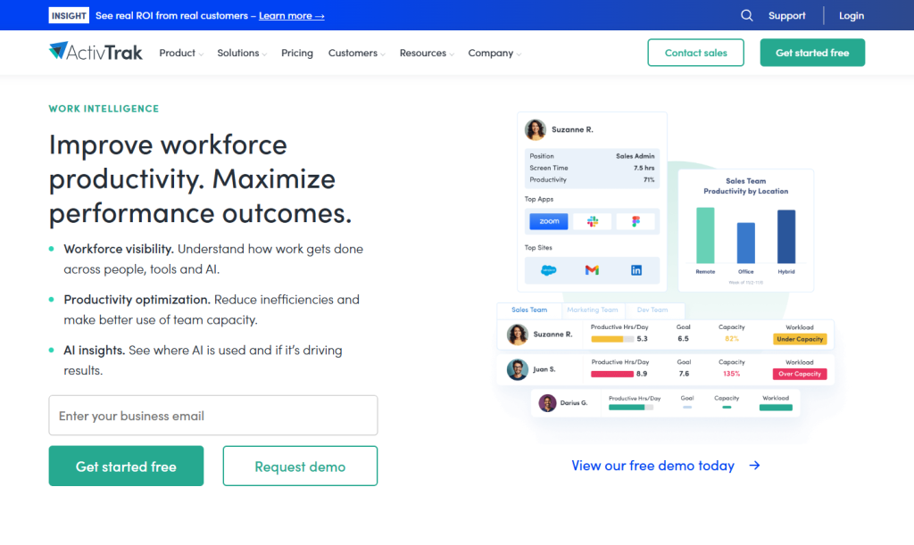Click the arrow beside free demo link
Image resolution: width=914 pixels, height=545 pixels.
(x=754, y=466)
